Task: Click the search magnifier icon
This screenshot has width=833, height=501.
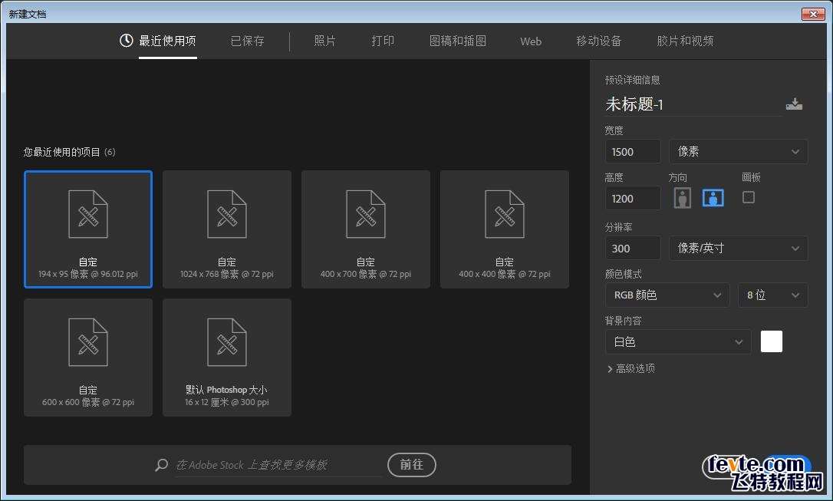Action: (x=162, y=465)
